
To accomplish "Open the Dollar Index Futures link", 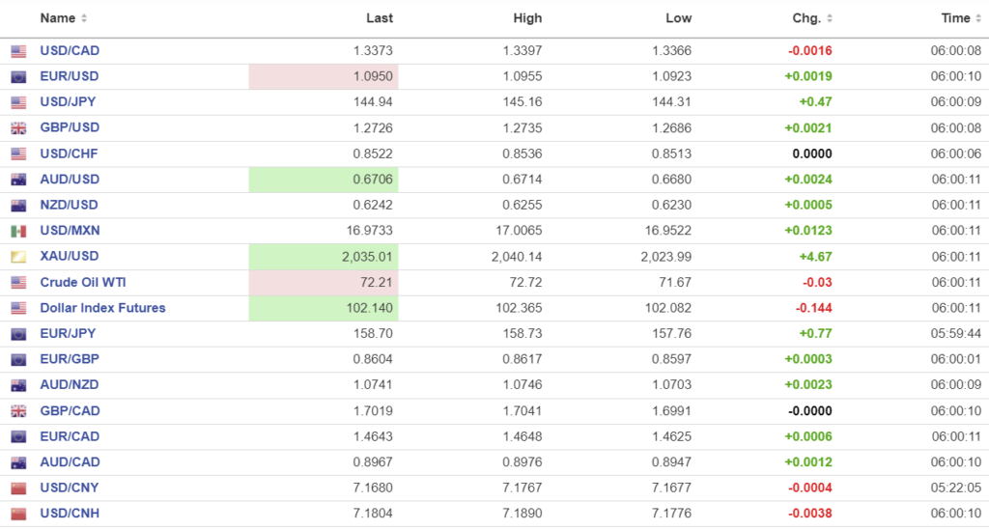I will 102,308.
